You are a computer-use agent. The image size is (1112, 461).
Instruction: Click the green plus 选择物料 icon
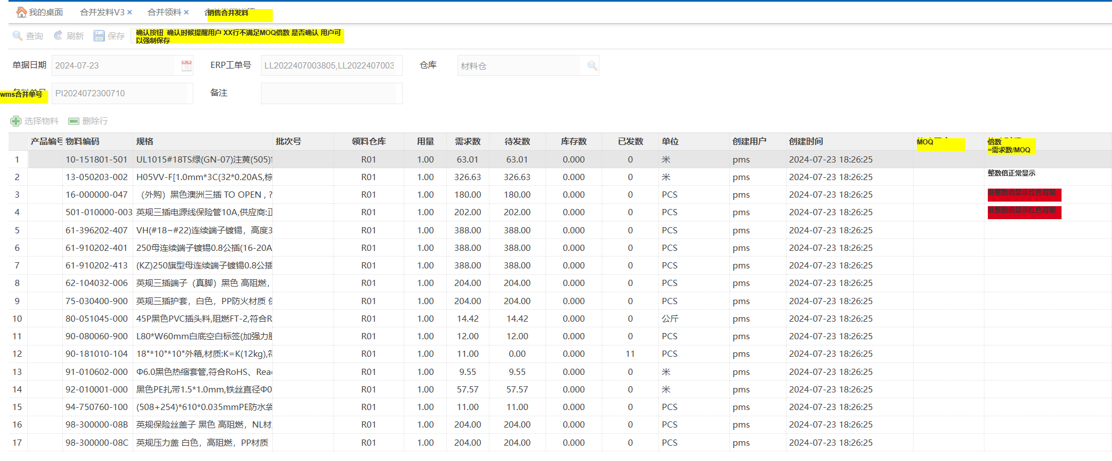(x=16, y=121)
